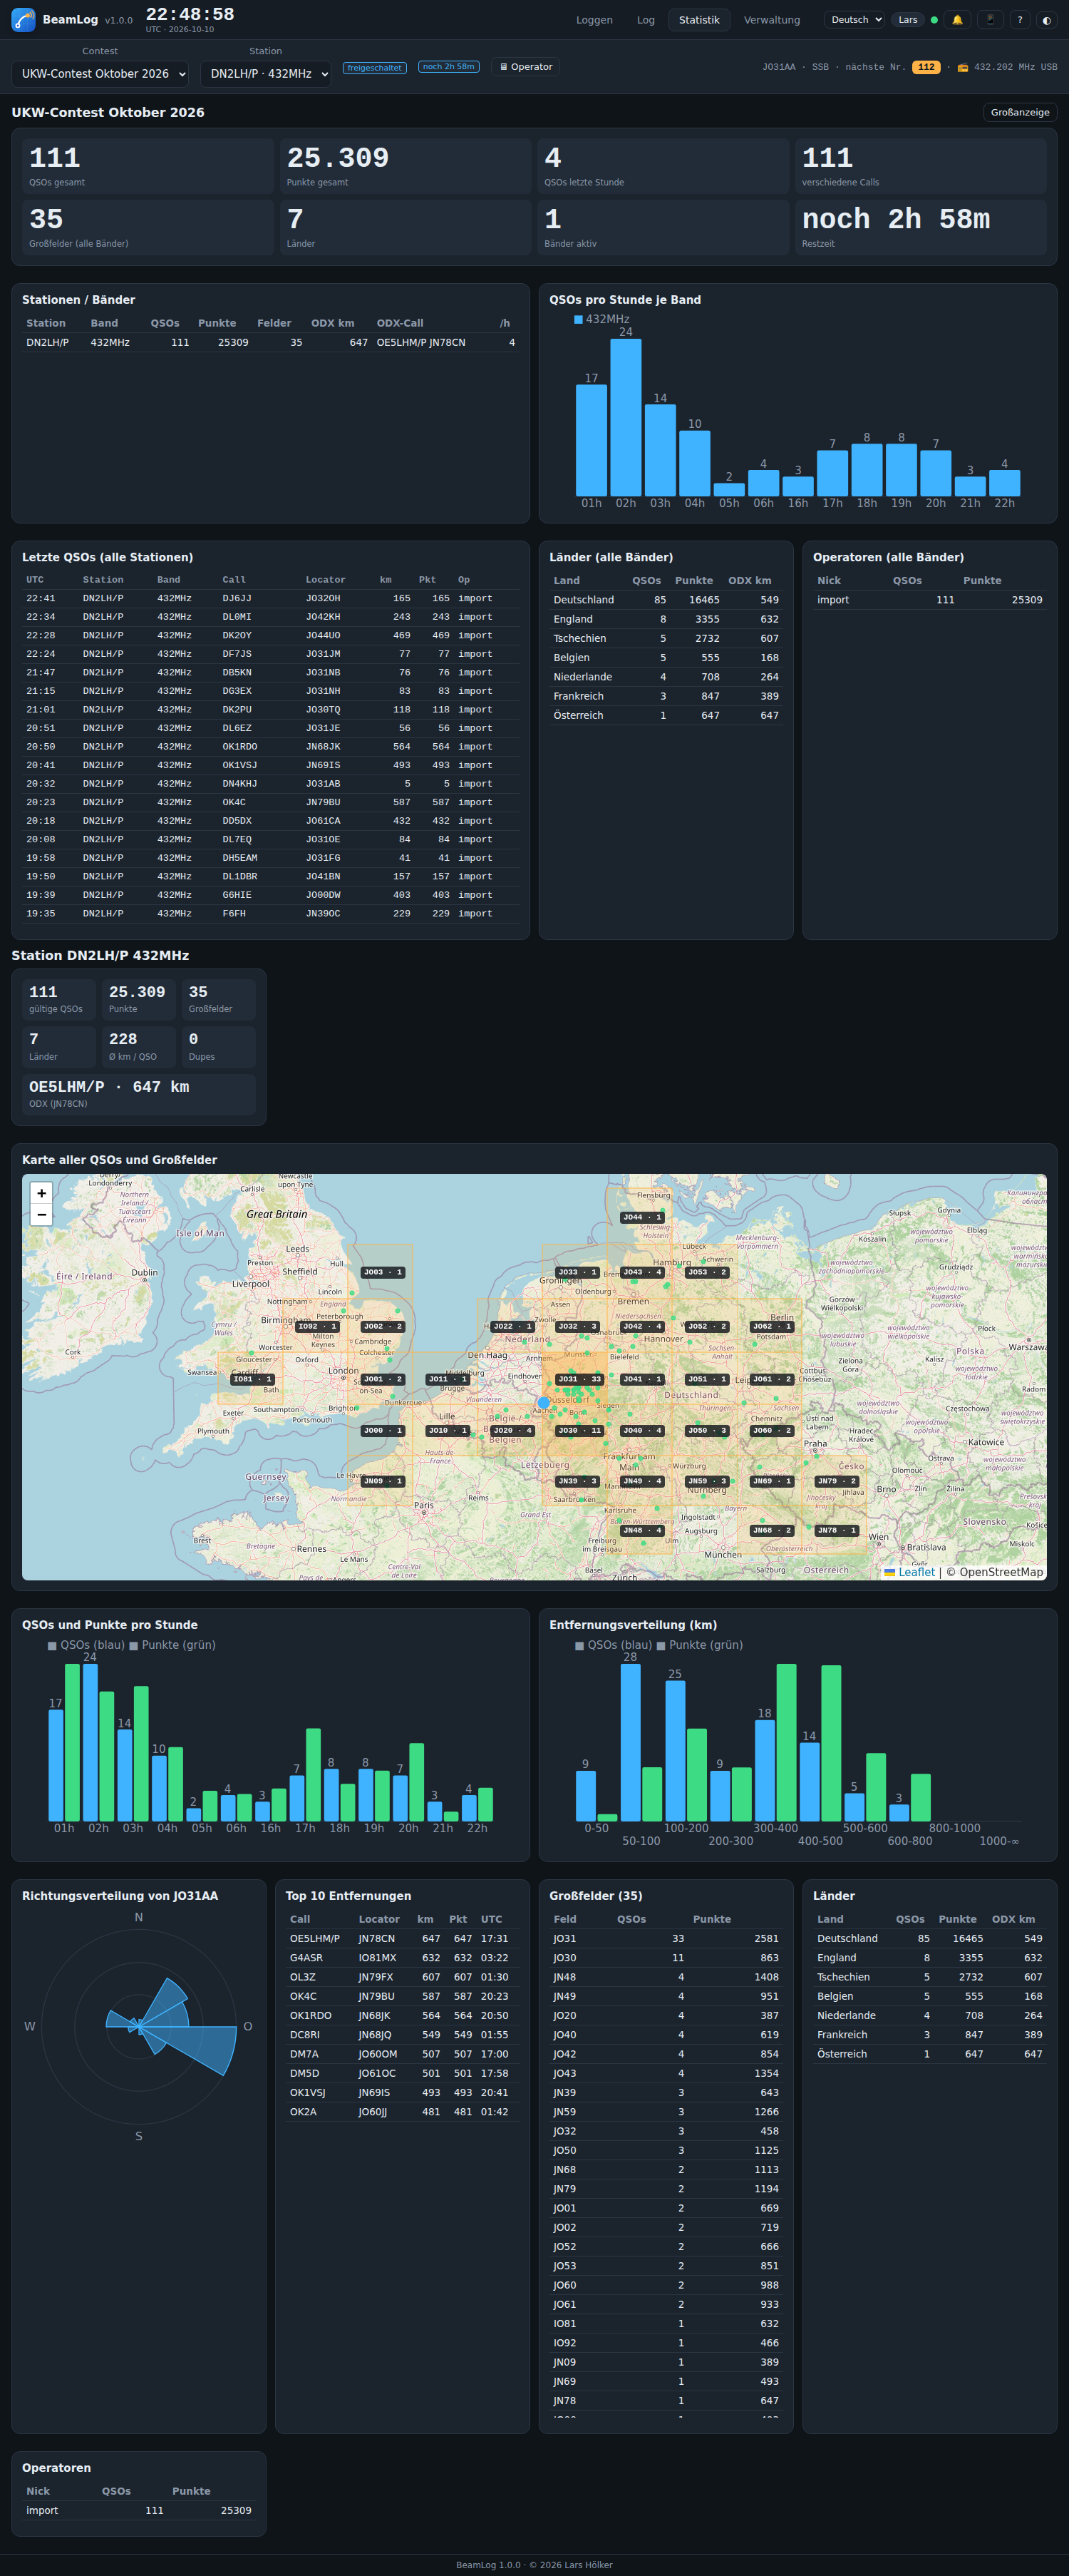Click the Deutschland row in Länder (alle Bänder)
Viewport: 1069px width, 2576px height.
[x=666, y=600]
